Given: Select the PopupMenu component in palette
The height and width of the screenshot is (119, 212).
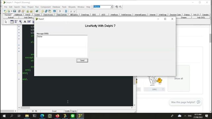Looking at the screenshot, I should click(x=21, y=22).
